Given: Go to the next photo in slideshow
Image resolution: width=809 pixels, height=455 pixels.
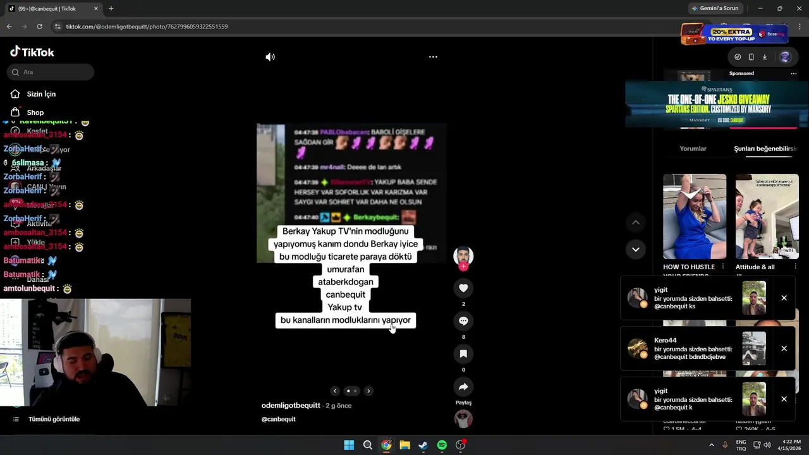Looking at the screenshot, I should (368, 391).
